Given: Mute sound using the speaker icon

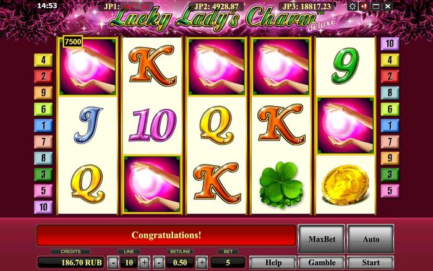Looking at the screenshot, I should coord(364,6).
